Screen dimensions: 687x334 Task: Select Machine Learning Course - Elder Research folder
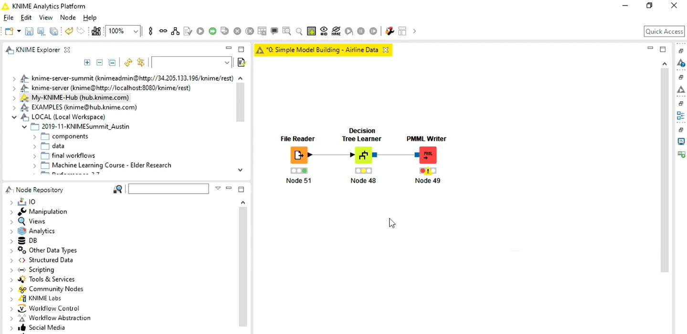click(111, 165)
